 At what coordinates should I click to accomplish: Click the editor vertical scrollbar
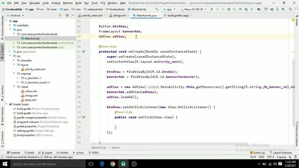pyautogui.click(x=293, y=93)
